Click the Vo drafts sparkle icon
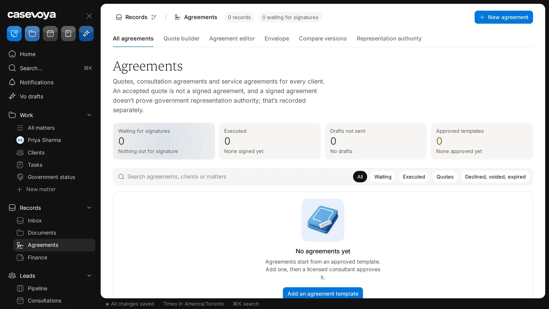 click(12, 96)
